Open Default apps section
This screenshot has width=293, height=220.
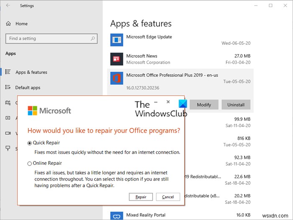(x=28, y=87)
